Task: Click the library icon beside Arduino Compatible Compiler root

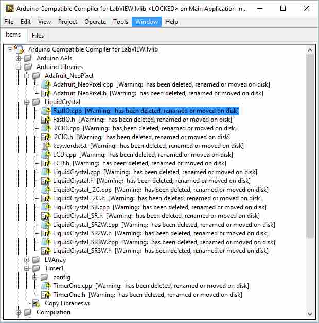Action: point(19,49)
